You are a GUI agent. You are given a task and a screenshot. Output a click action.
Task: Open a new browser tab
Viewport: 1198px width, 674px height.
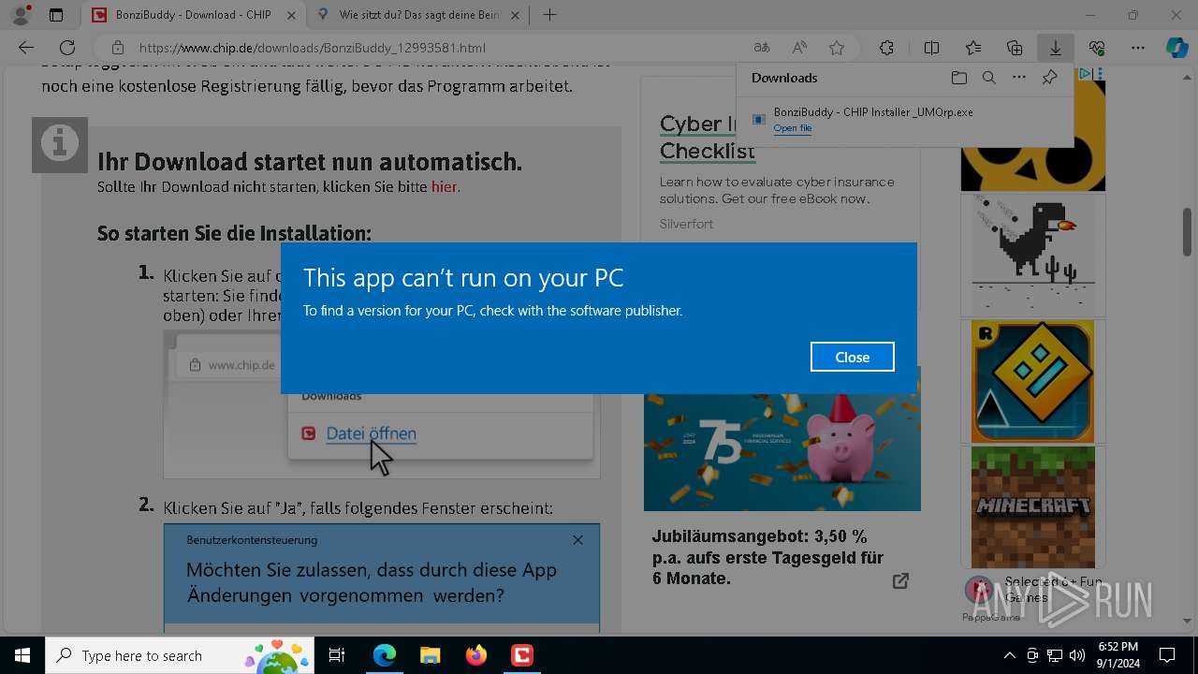[550, 15]
